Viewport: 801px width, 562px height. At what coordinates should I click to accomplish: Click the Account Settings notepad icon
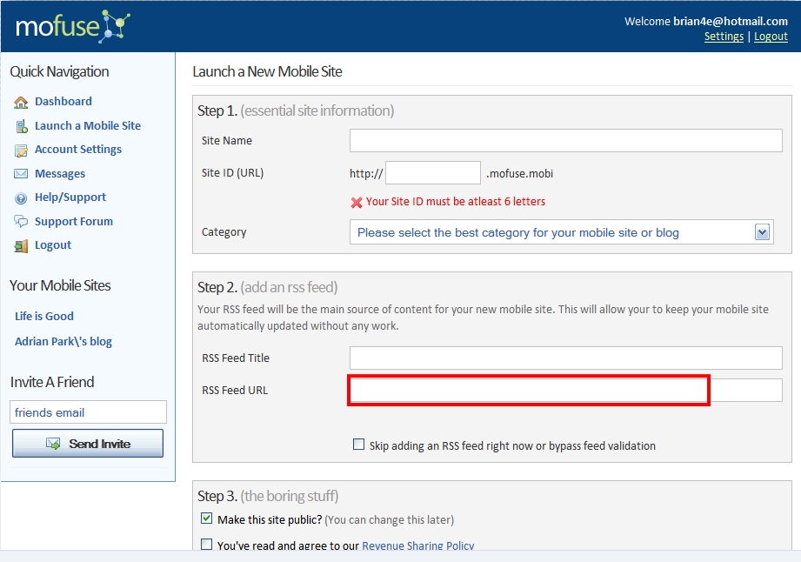coord(21,151)
